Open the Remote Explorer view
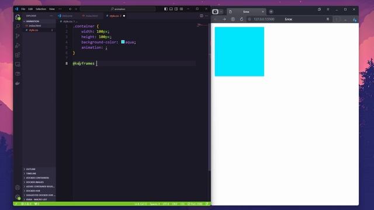This screenshot has width=374, height=210. (18, 64)
